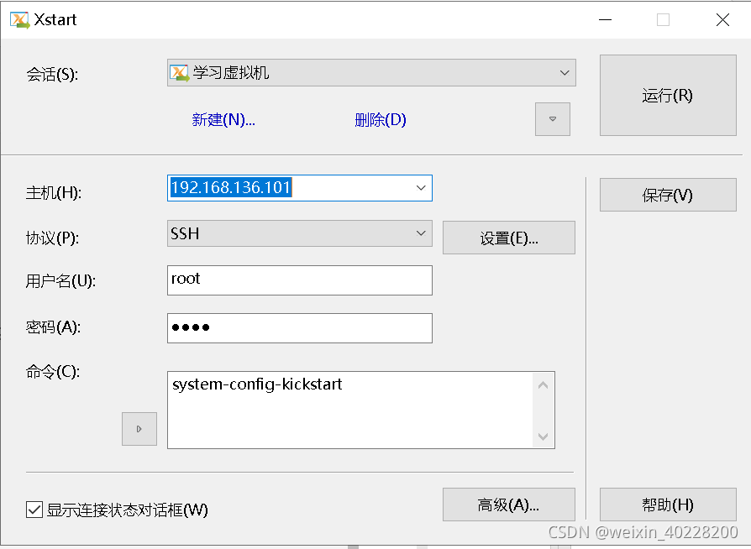
Task: Click the 保存(V) button
Action: [x=668, y=195]
